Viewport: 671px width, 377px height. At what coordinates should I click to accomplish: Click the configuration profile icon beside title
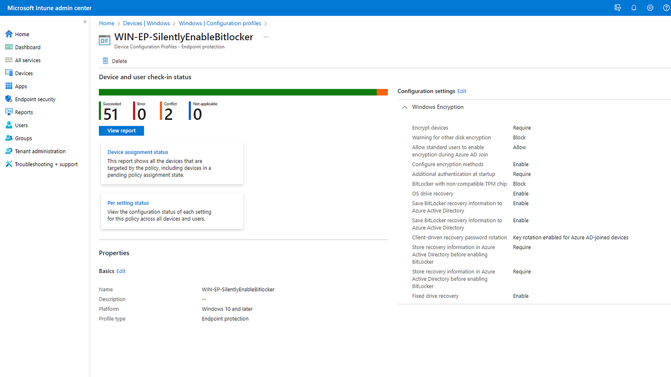(x=105, y=40)
